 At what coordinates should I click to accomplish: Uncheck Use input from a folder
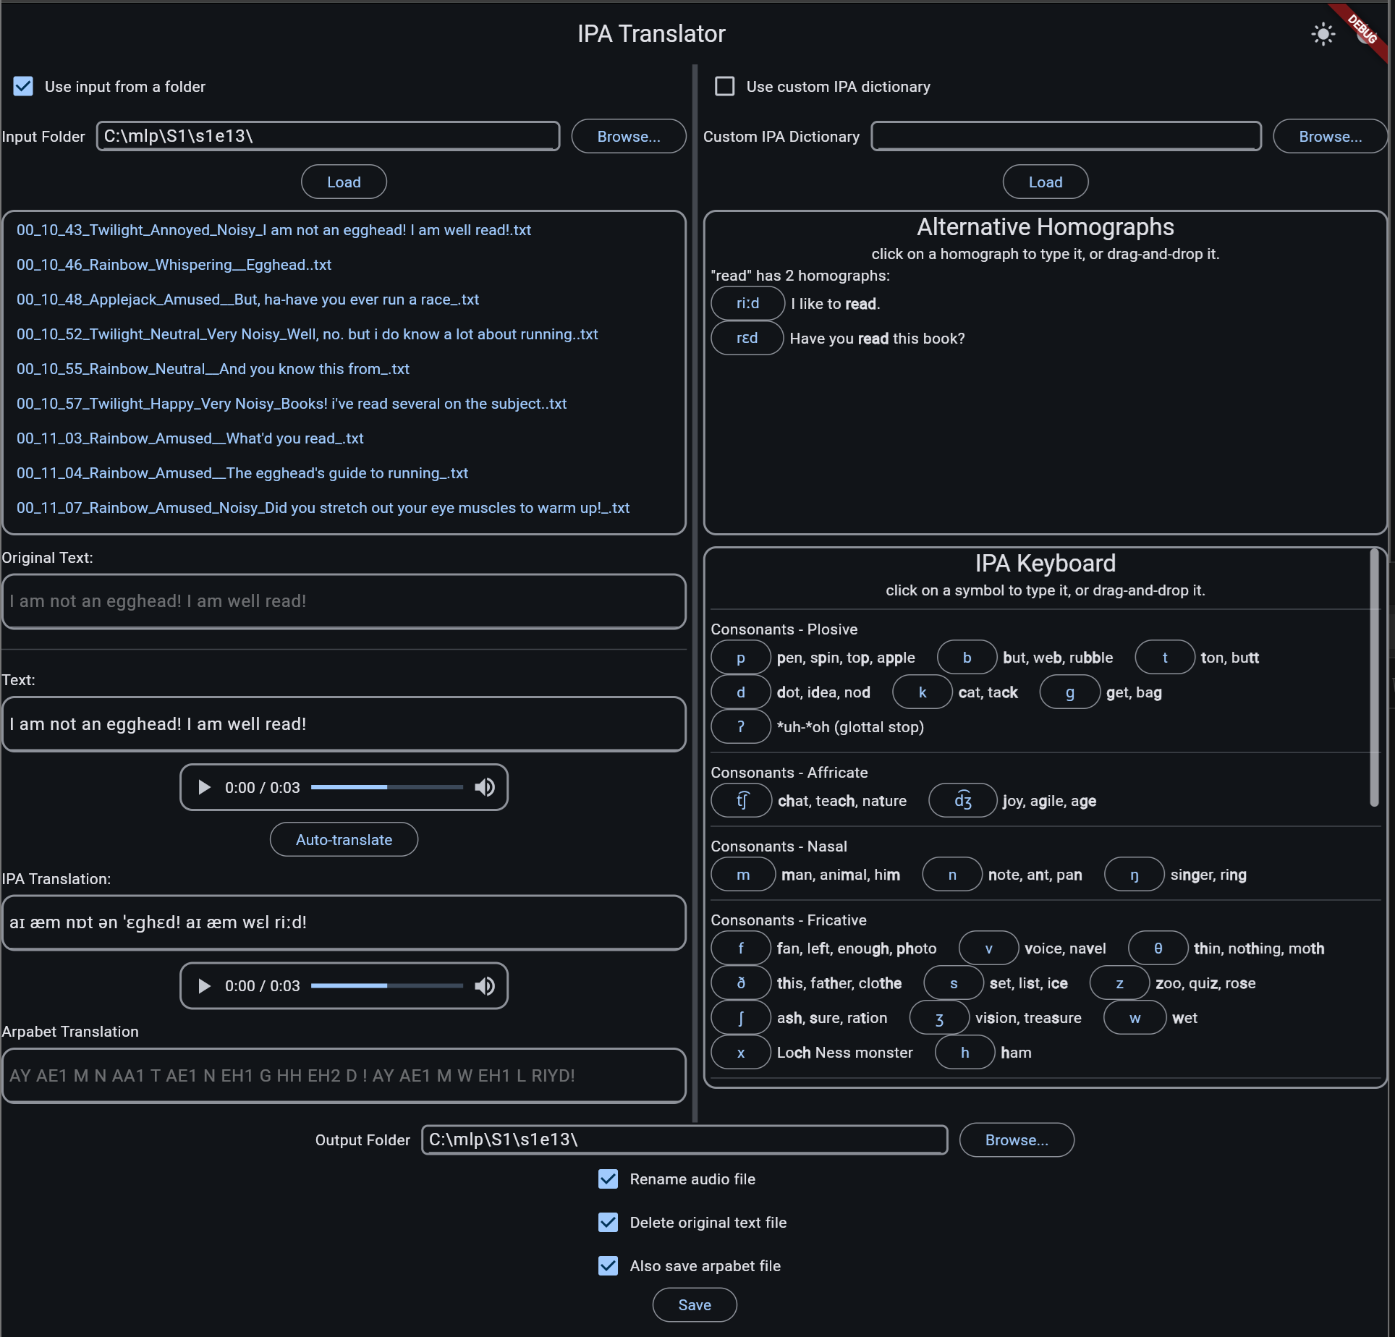click(x=23, y=87)
